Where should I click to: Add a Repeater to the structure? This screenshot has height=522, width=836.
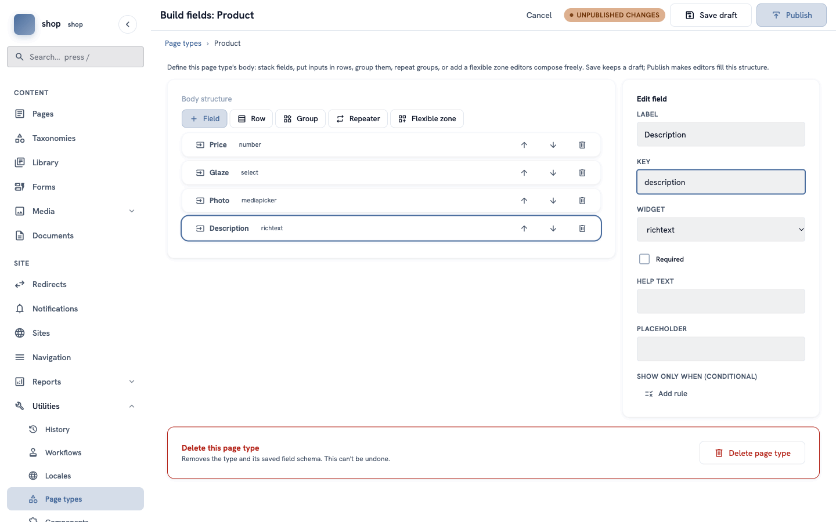click(358, 119)
